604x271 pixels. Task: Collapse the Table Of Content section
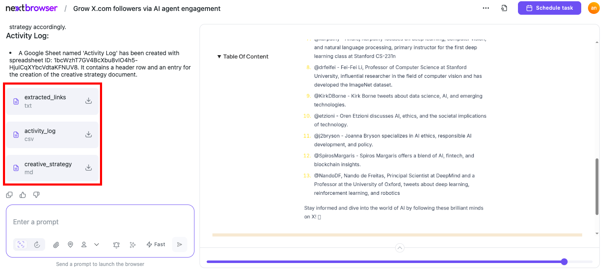tap(243, 56)
